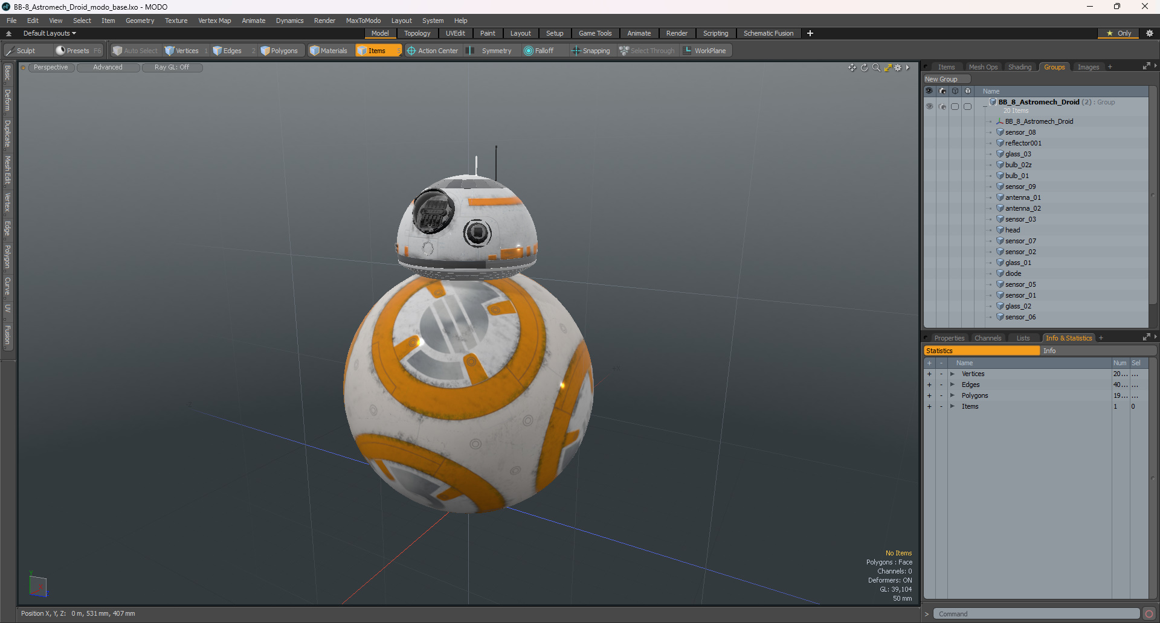1160x623 pixels.
Task: Activate Items selection mode
Action: tap(378, 51)
